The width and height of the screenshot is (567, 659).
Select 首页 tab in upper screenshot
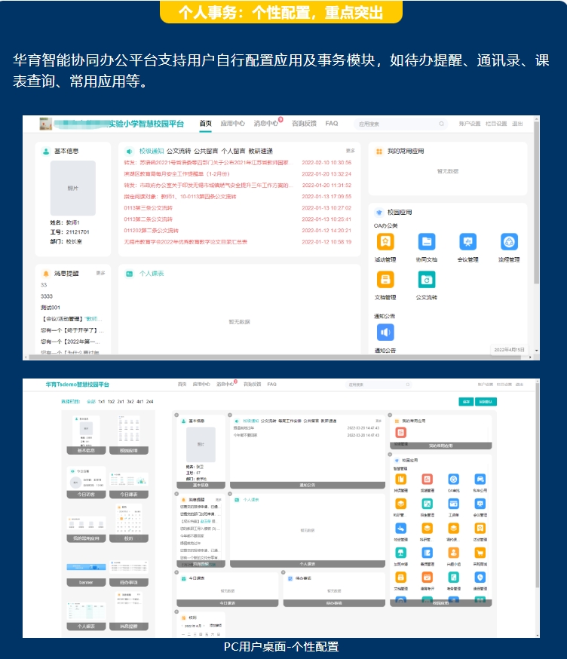(206, 124)
